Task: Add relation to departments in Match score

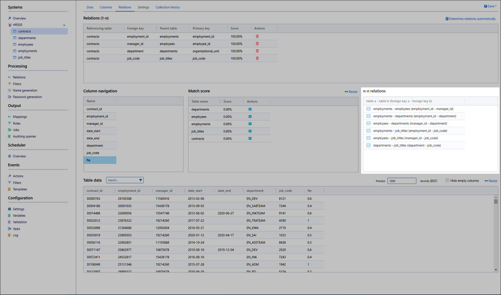Action: (x=250, y=109)
